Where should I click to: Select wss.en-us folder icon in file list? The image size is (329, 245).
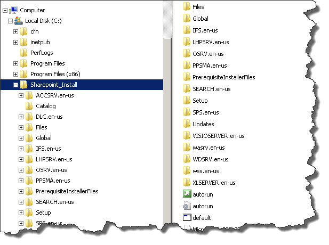[x=187, y=171]
